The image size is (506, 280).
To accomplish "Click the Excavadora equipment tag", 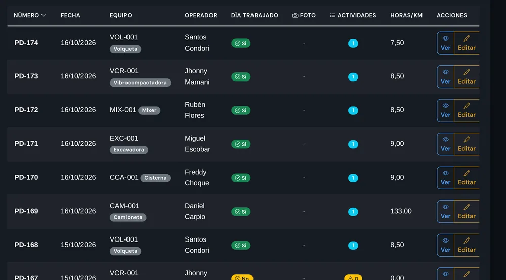I will click(x=129, y=150).
